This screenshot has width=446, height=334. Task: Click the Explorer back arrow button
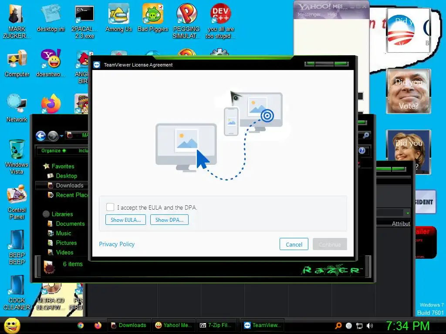point(41,136)
